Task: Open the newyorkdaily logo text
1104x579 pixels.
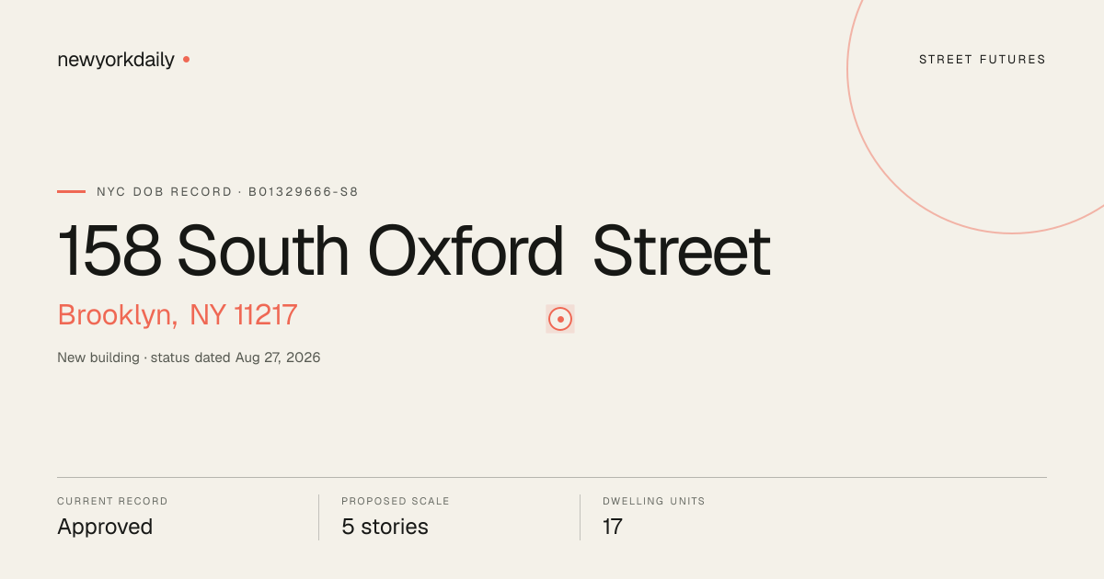Action: 116,60
